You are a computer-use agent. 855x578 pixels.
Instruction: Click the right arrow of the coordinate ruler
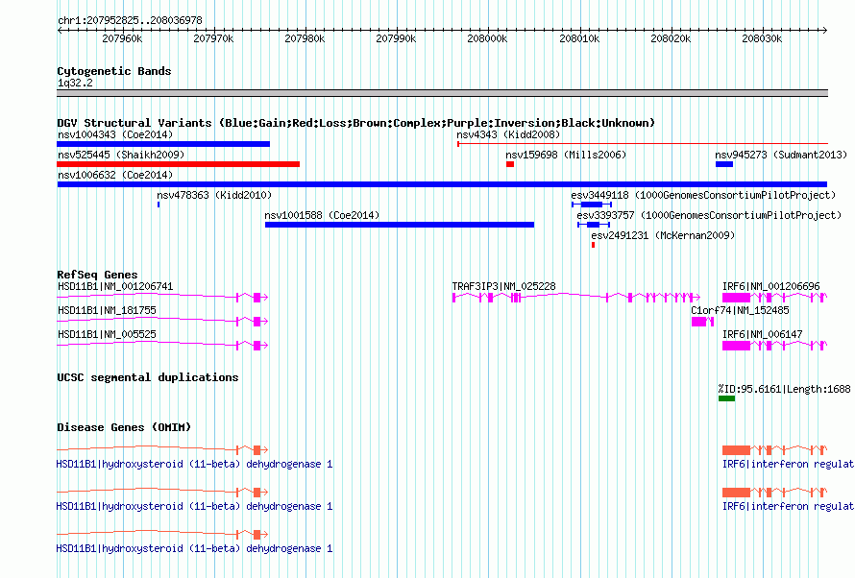[x=825, y=30]
